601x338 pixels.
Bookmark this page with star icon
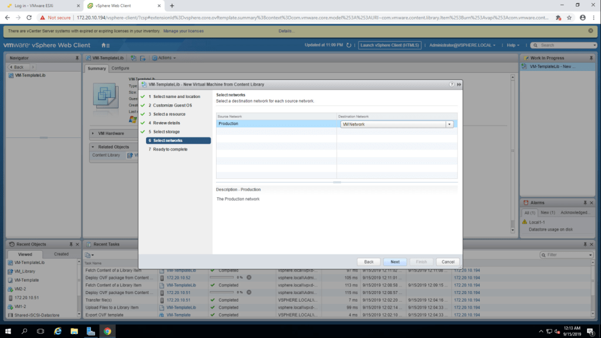coord(569,18)
